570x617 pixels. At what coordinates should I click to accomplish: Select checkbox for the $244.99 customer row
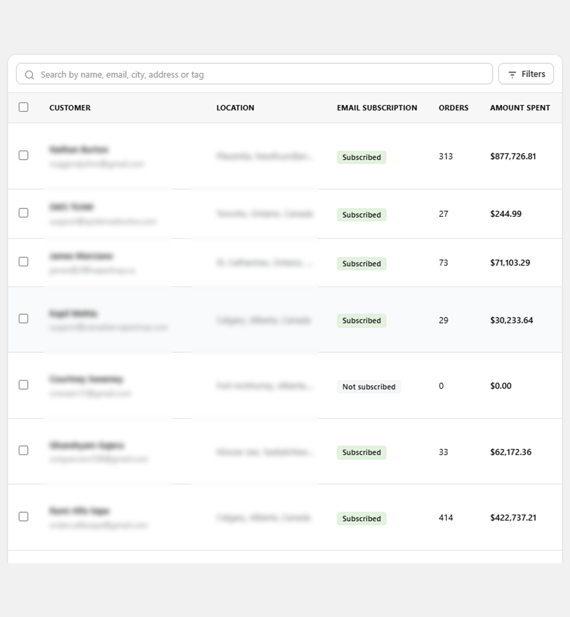click(24, 213)
